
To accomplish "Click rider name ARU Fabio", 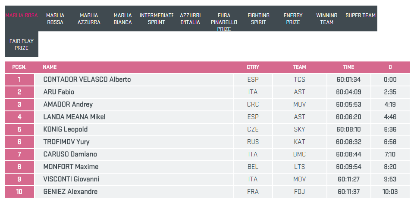I will tap(59, 92).
